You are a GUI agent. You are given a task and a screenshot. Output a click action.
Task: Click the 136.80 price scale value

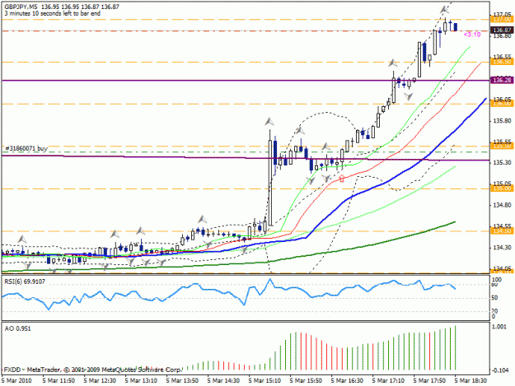click(x=502, y=35)
